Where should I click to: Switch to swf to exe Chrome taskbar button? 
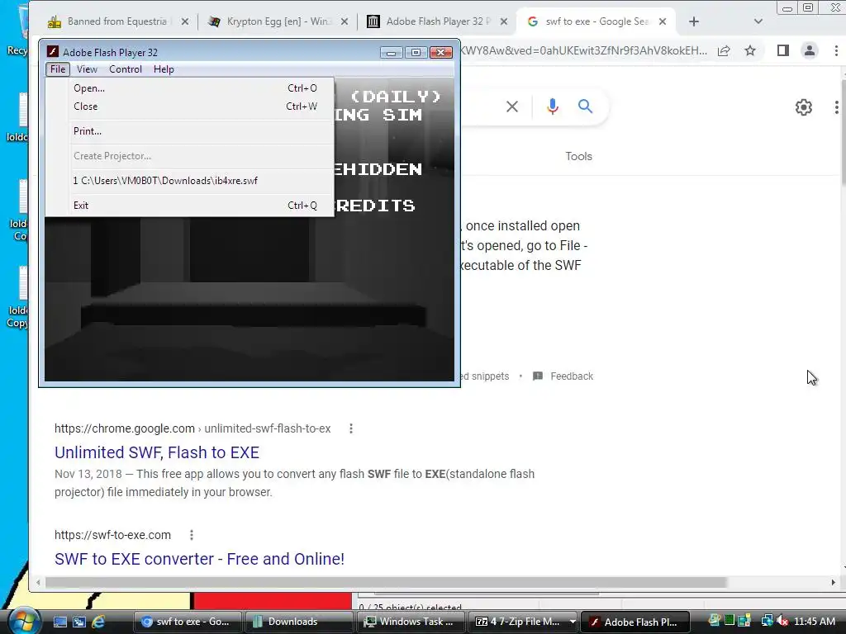[188, 622]
